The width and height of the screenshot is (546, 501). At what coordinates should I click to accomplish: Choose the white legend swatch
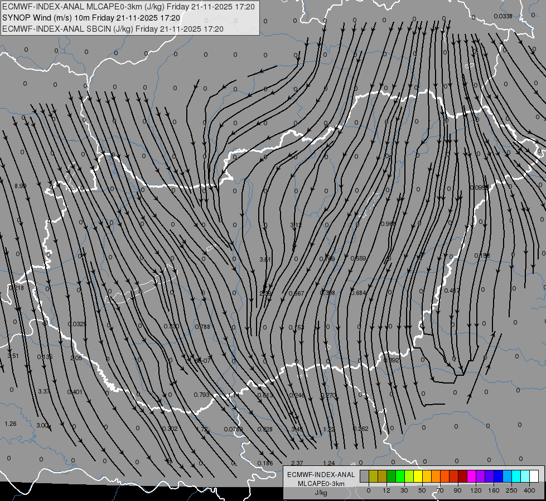(534, 477)
